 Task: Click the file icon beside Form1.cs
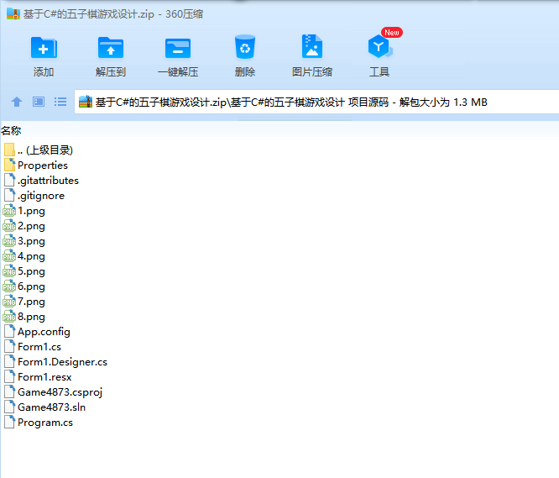(9, 346)
